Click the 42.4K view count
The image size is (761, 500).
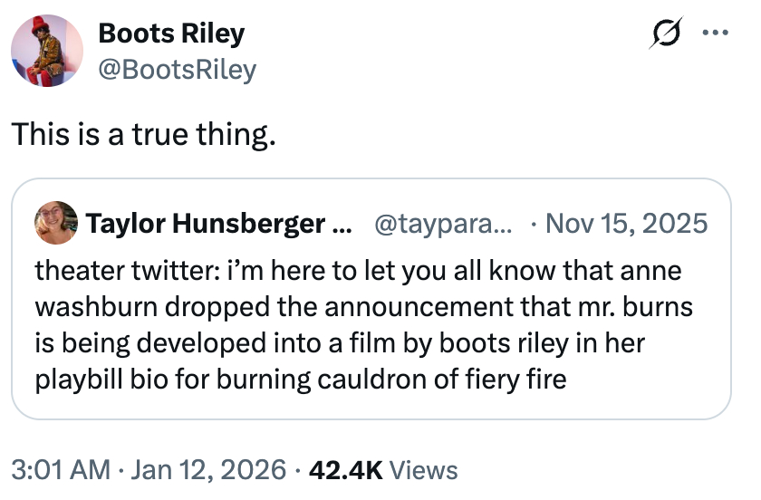pyautogui.click(x=347, y=470)
